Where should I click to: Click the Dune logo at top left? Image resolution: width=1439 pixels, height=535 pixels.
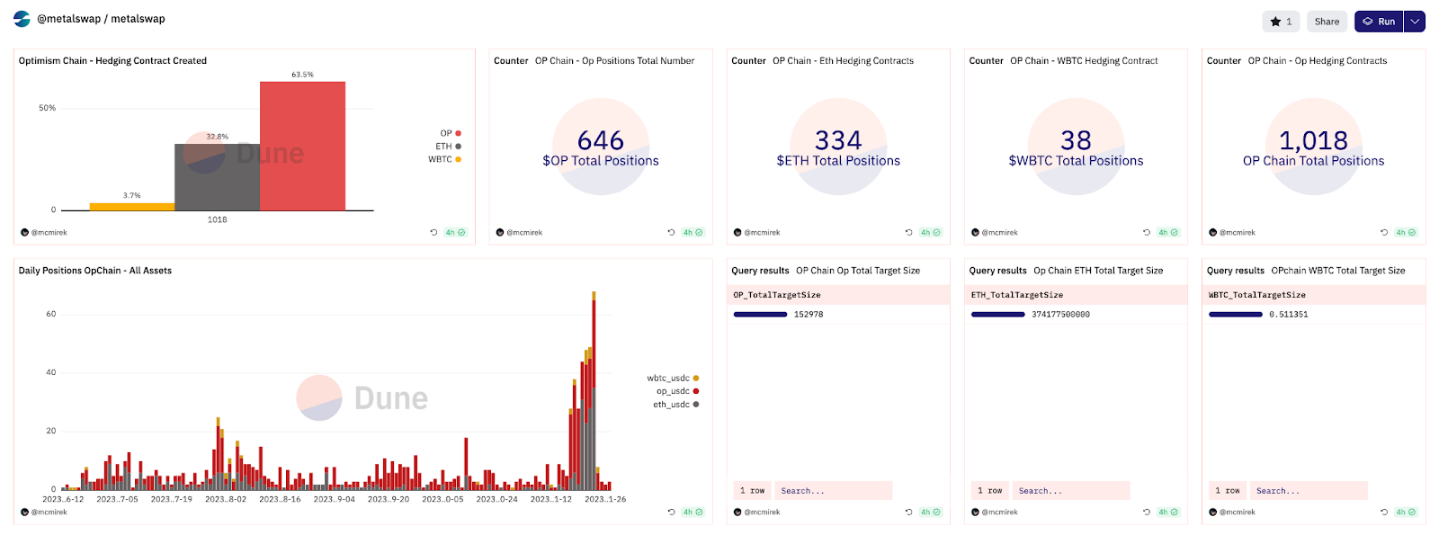pyautogui.click(x=22, y=19)
